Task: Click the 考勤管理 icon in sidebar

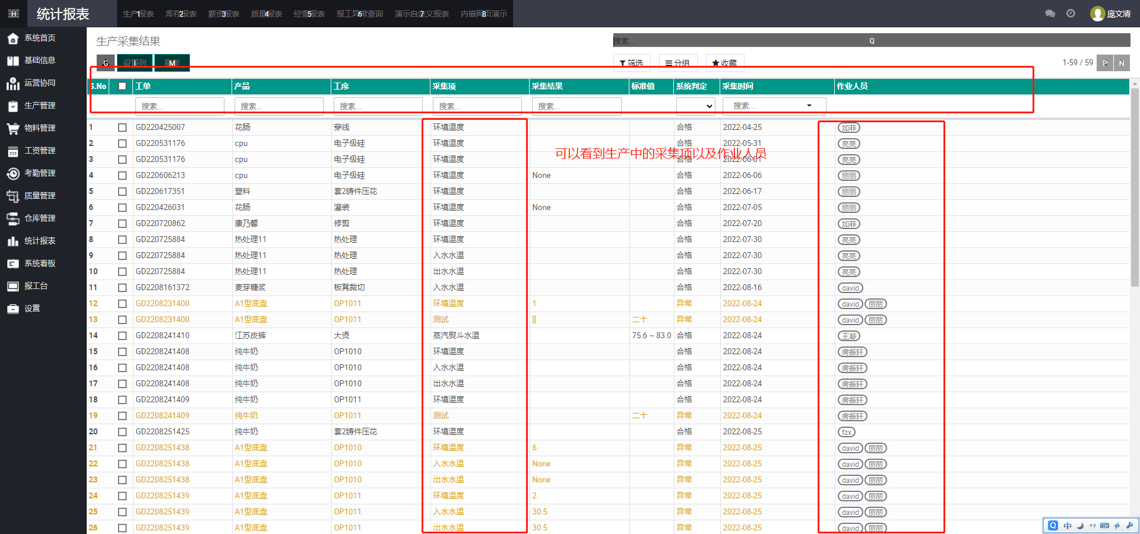Action: tap(13, 173)
